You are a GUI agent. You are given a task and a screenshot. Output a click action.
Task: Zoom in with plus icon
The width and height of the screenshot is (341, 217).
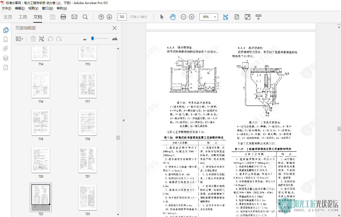192,17
